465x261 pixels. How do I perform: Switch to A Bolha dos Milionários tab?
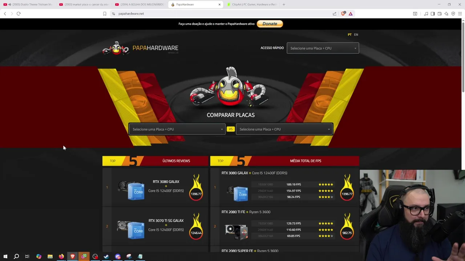pyautogui.click(x=140, y=4)
